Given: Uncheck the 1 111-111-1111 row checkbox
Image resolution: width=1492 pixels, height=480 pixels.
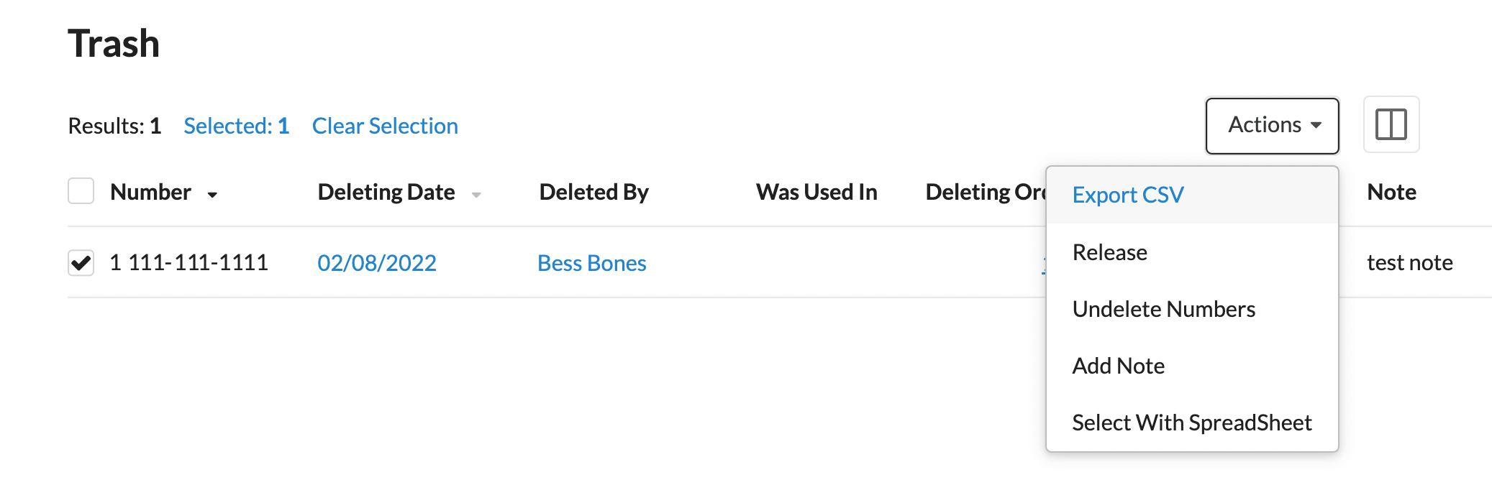Looking at the screenshot, I should [81, 262].
